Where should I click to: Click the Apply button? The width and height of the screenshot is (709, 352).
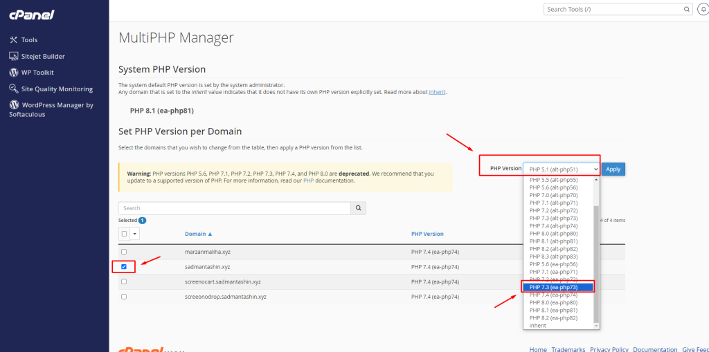click(613, 169)
